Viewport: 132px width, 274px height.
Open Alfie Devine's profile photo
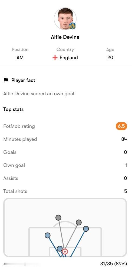65,19
